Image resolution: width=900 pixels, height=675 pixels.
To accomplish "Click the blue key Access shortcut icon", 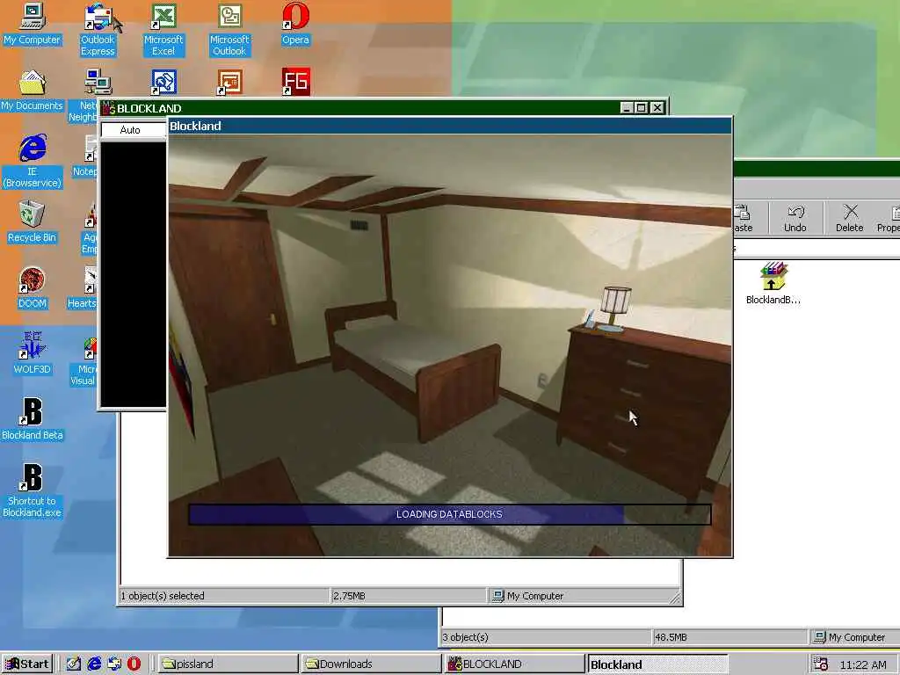I will tap(163, 83).
